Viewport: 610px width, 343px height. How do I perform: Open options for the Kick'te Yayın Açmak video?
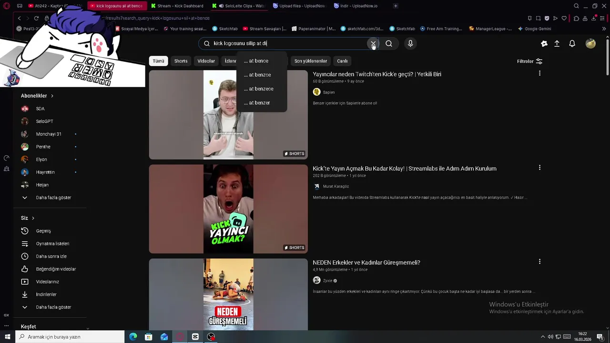pyautogui.click(x=539, y=168)
